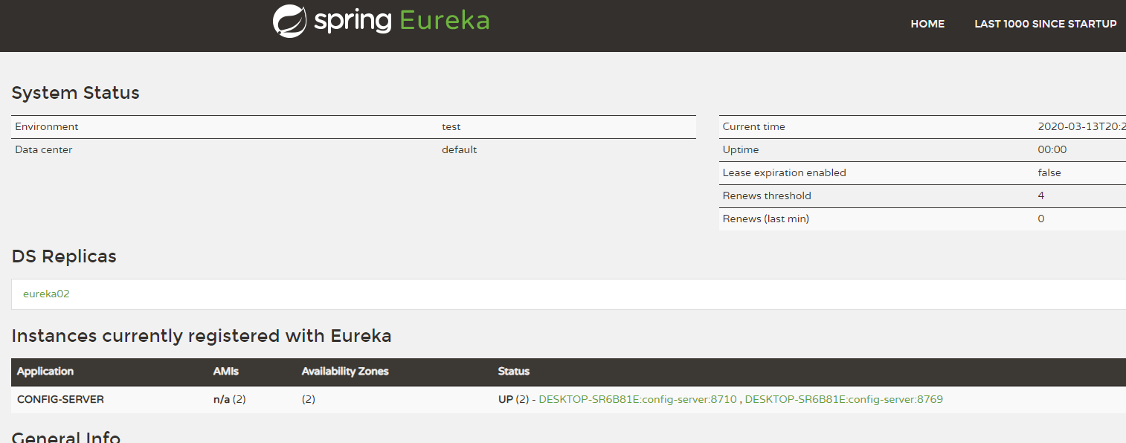Select the lease expiration value false

1049,172
